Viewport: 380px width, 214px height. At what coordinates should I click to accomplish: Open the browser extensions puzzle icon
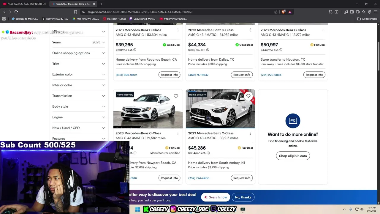[x=330, y=12]
